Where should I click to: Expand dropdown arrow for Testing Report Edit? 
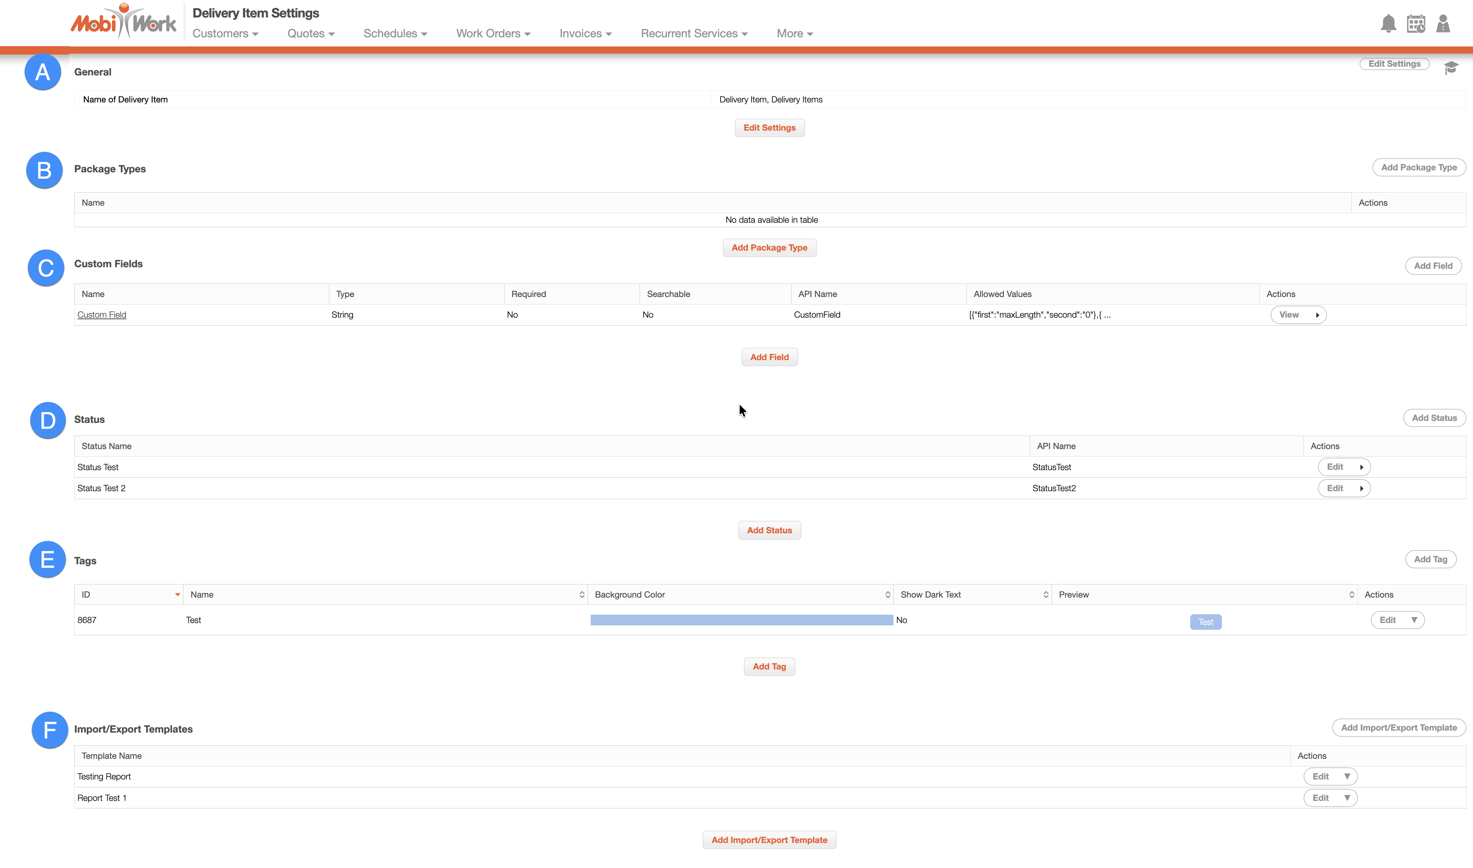(1347, 776)
